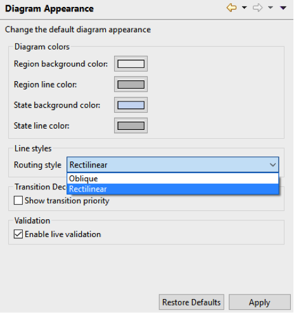Open the preferences view menu triangle
Viewport: 294px width, 313px height.
coord(283,8)
